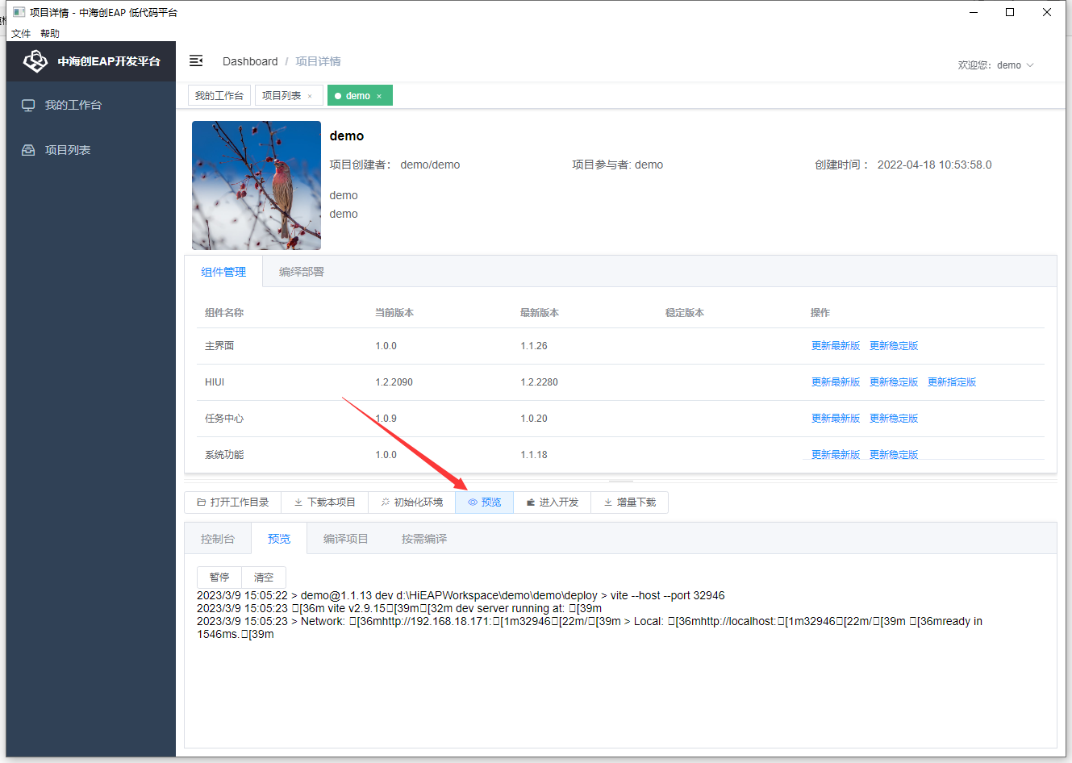Image resolution: width=1072 pixels, height=763 pixels.
Task: Open the 帮助 menu
Action: [50, 34]
